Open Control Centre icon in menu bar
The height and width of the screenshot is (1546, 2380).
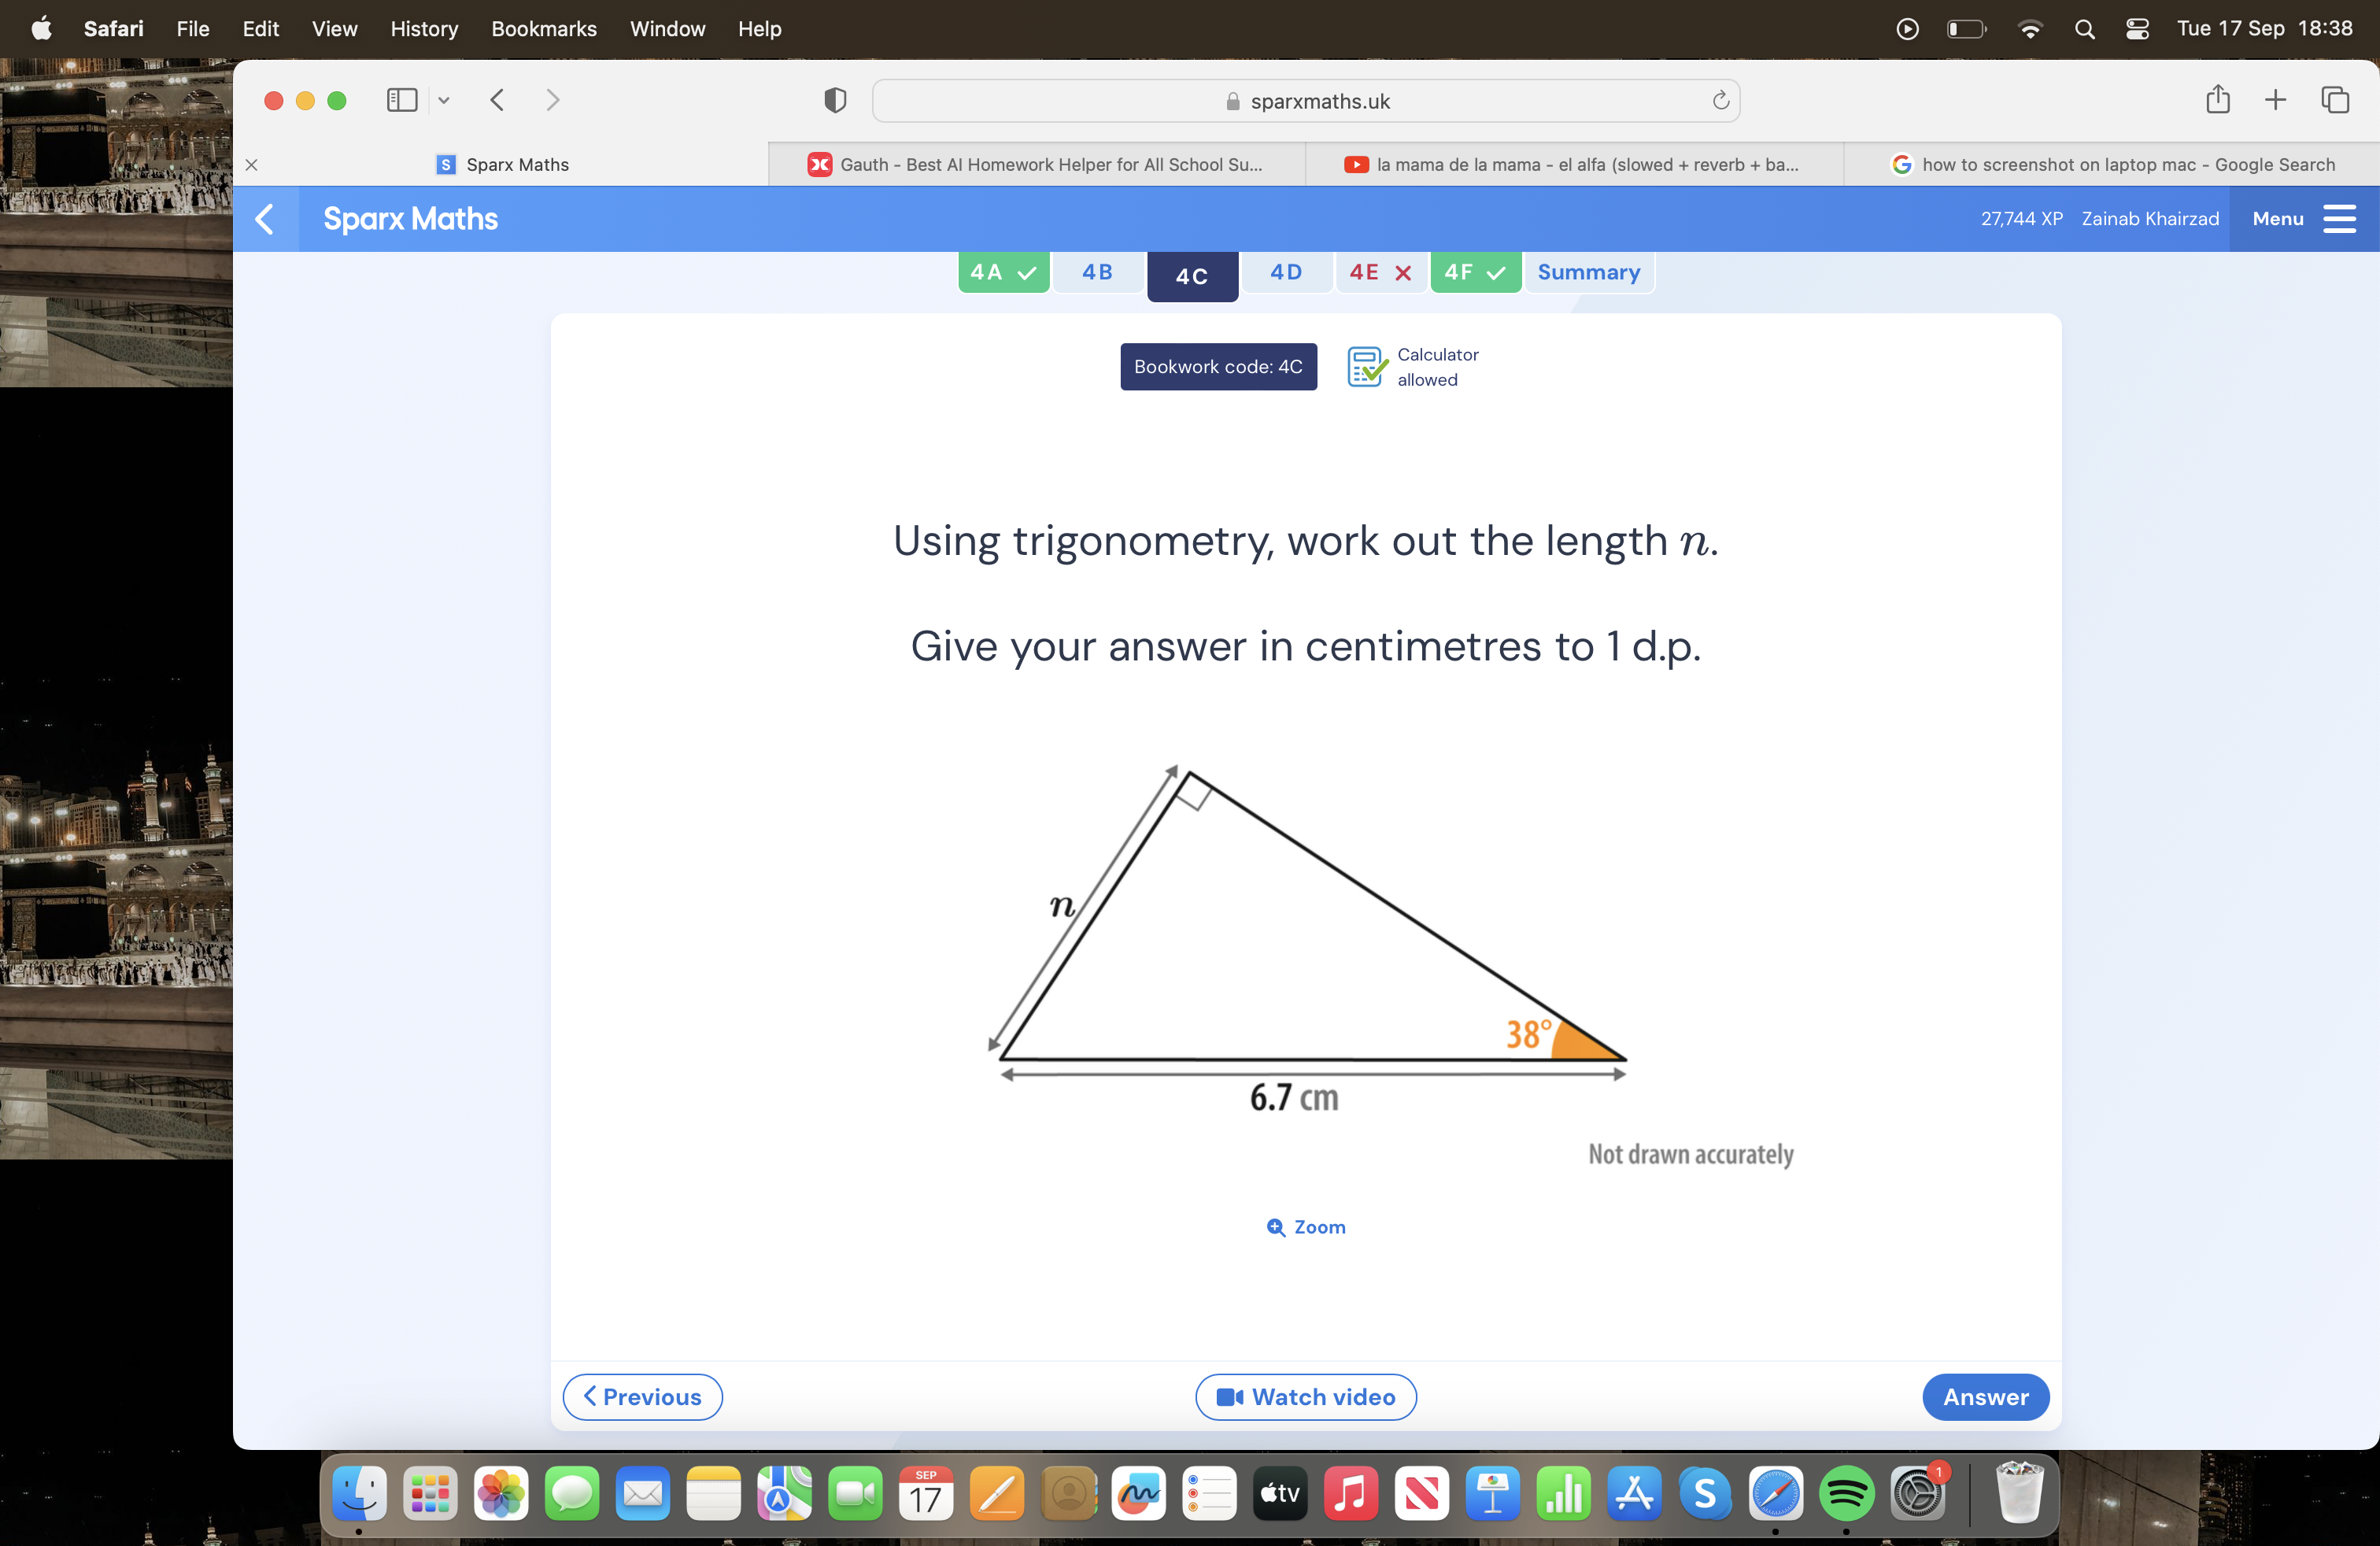click(x=2137, y=29)
